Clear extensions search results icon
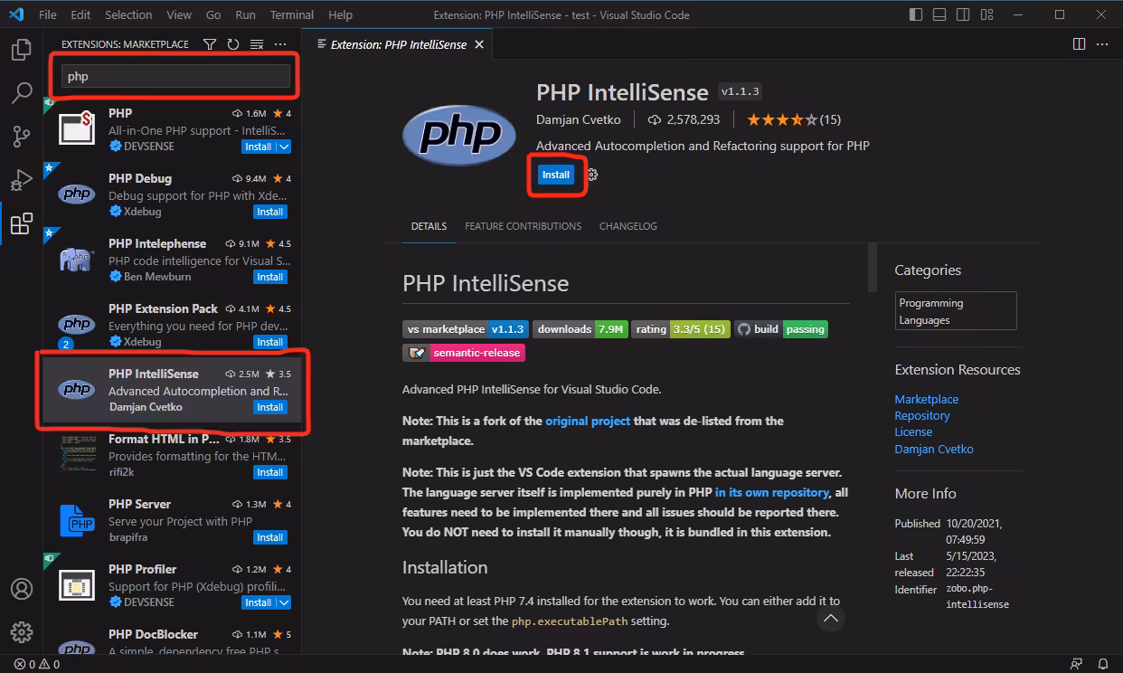The image size is (1123, 673). click(x=257, y=44)
